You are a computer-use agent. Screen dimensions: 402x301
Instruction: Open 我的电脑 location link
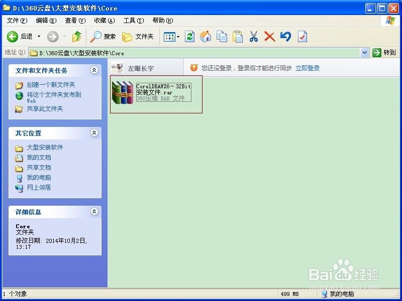[39, 178]
